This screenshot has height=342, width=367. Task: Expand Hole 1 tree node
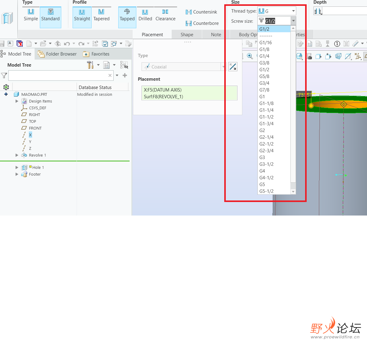(x=17, y=167)
